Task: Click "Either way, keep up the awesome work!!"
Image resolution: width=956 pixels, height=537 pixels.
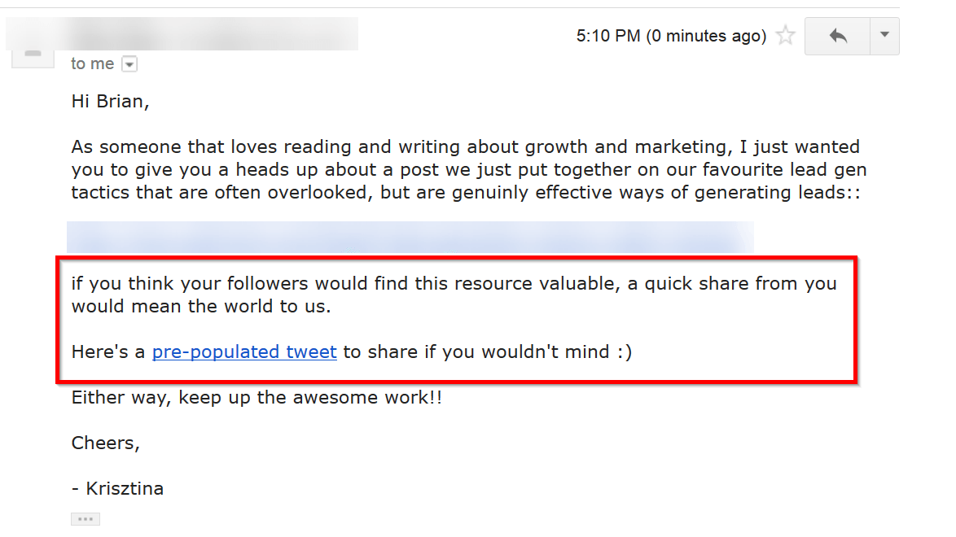Action: click(257, 397)
